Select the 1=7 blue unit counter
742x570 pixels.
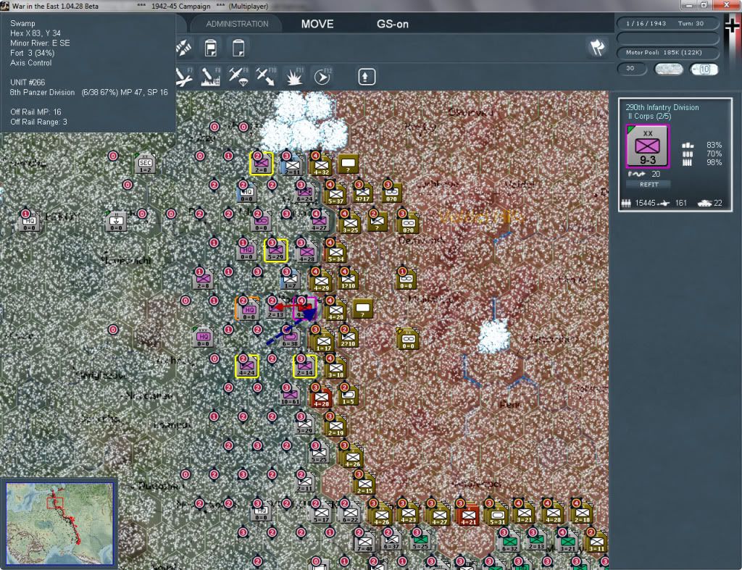290,280
